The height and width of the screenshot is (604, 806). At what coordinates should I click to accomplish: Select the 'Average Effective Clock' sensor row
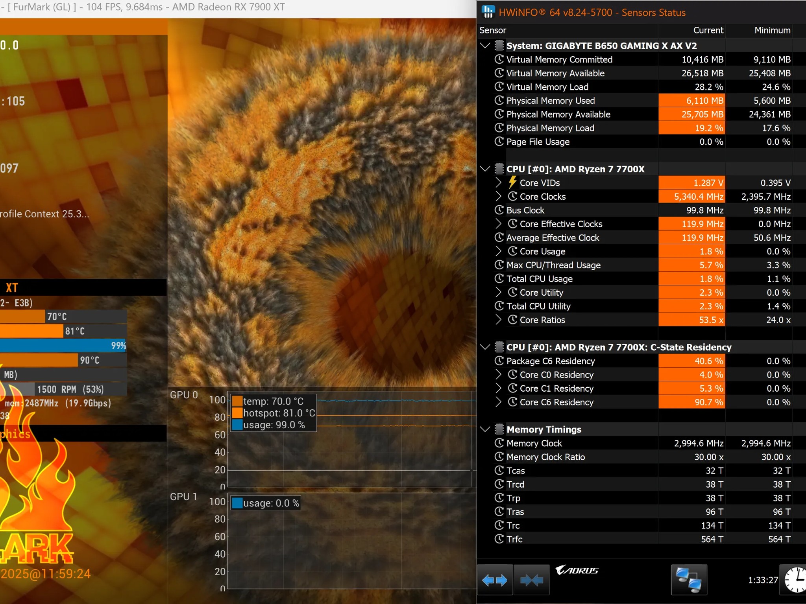click(x=641, y=238)
